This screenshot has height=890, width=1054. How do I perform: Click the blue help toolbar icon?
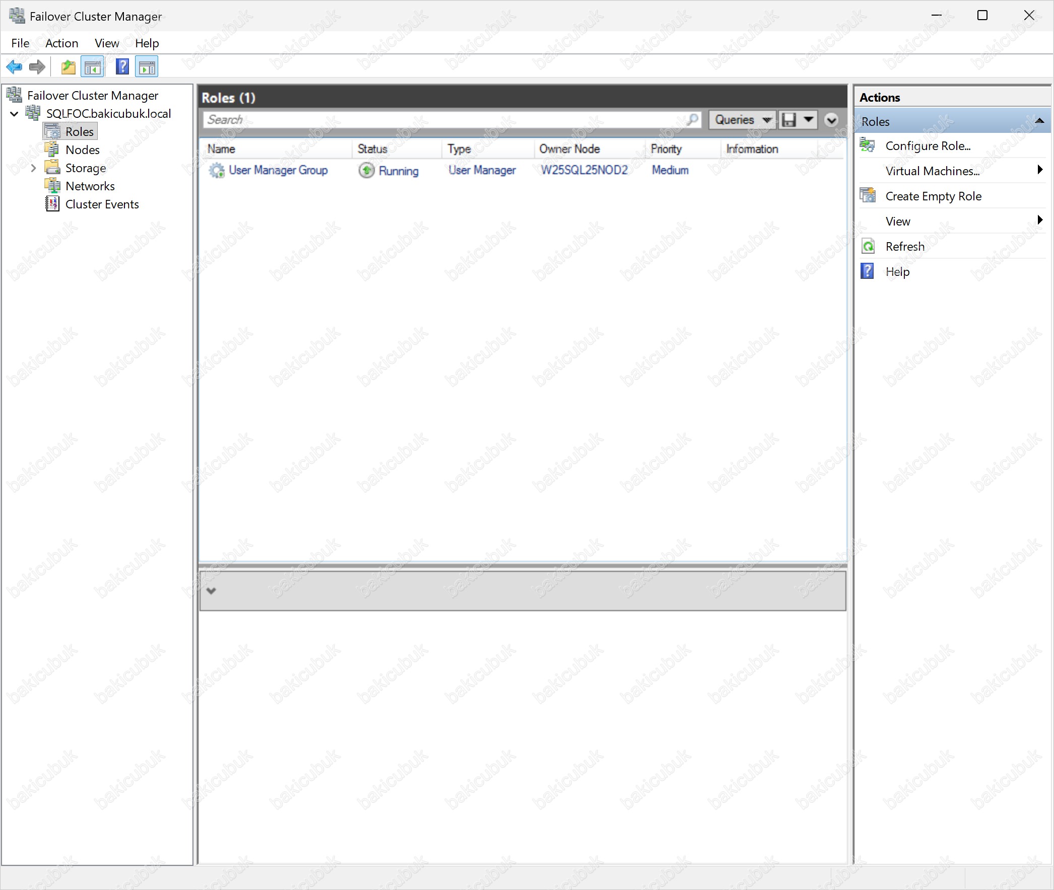tap(122, 66)
